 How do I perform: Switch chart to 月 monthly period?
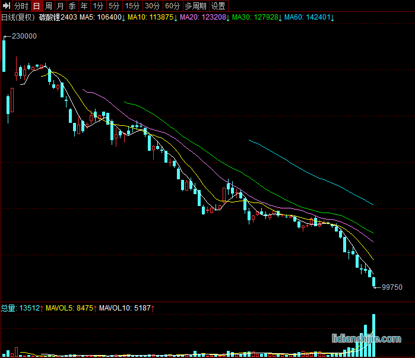[60, 6]
